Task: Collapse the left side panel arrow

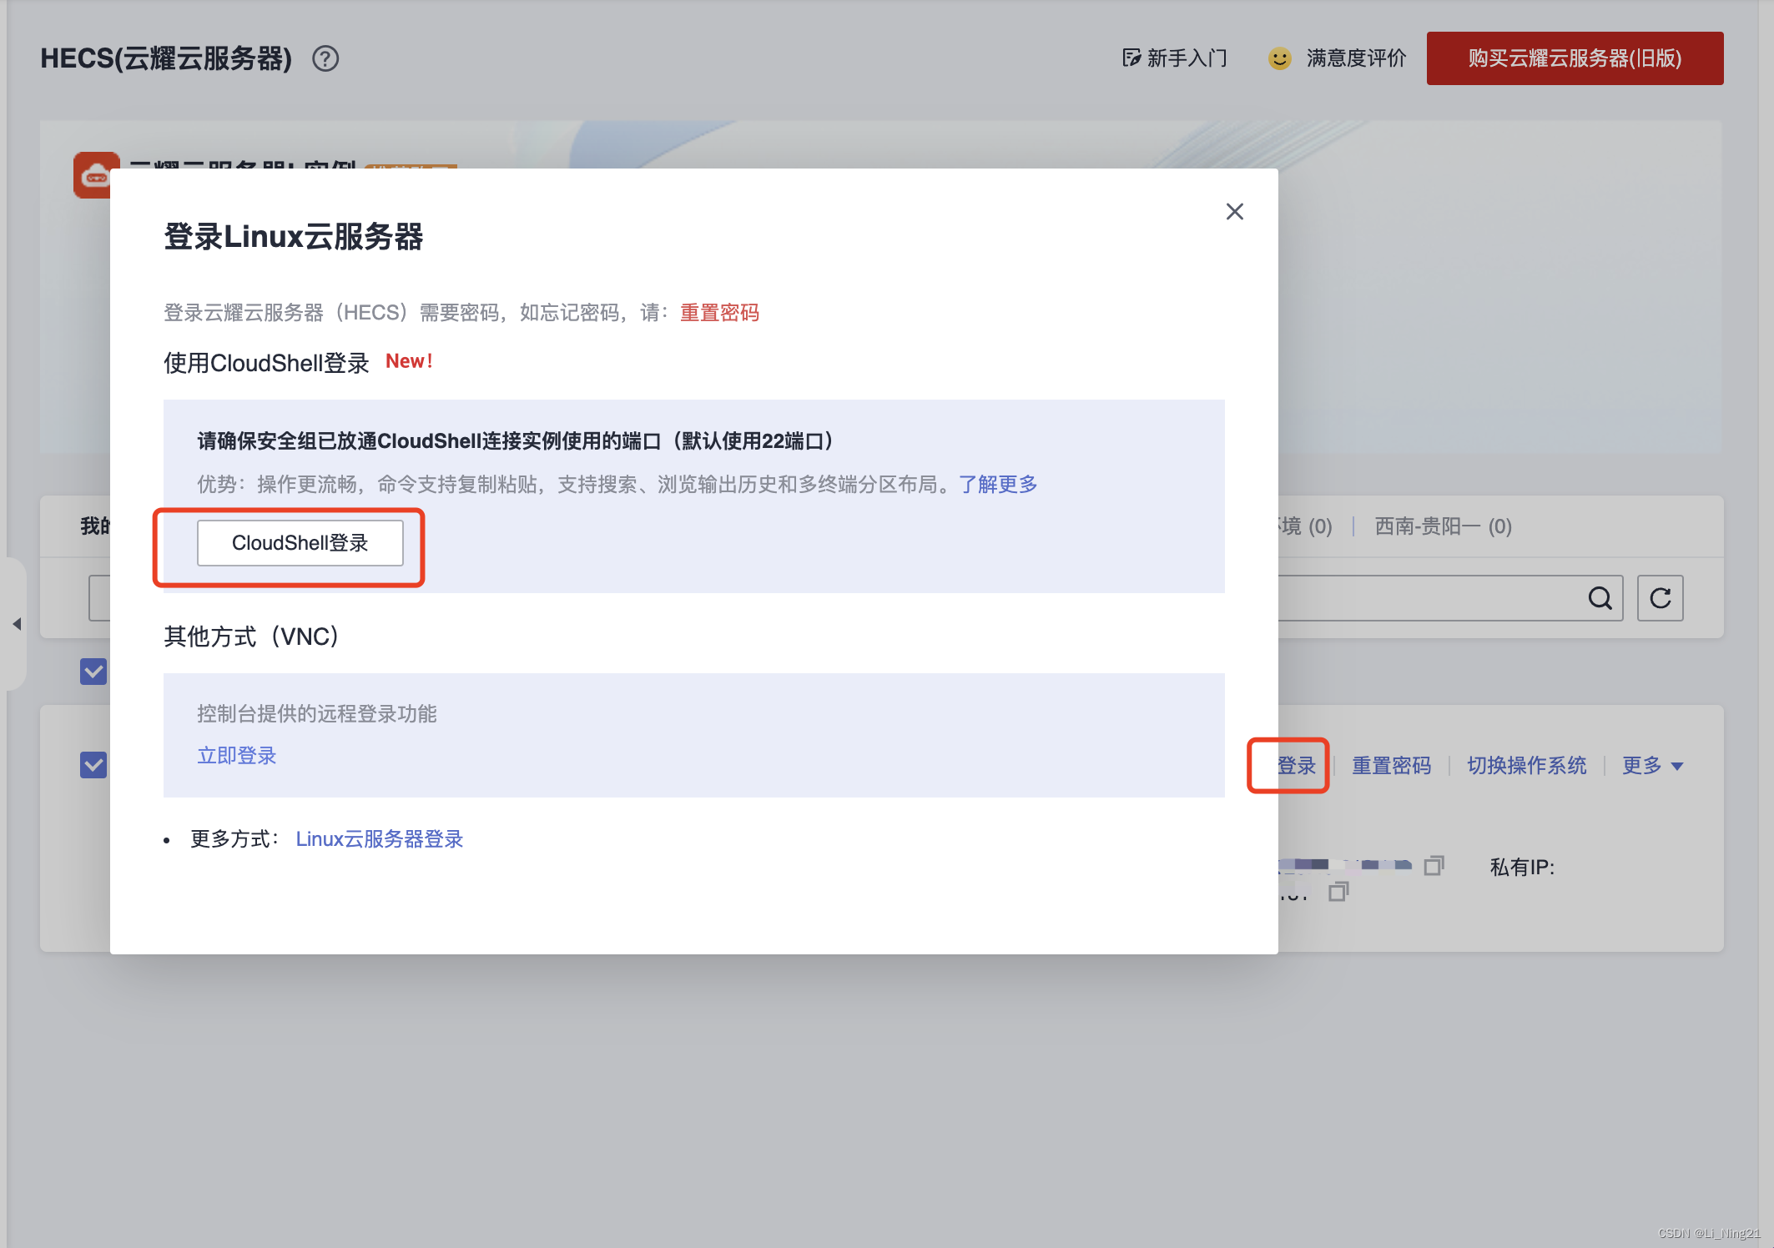Action: [18, 625]
